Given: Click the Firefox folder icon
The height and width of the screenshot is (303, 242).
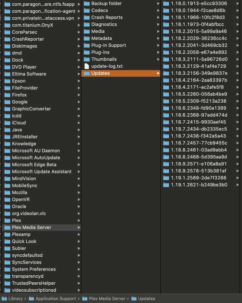Looking at the screenshot, I should [7, 95].
